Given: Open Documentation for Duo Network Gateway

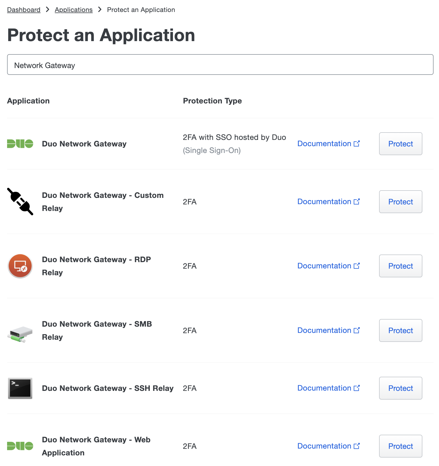Looking at the screenshot, I should pos(328,144).
